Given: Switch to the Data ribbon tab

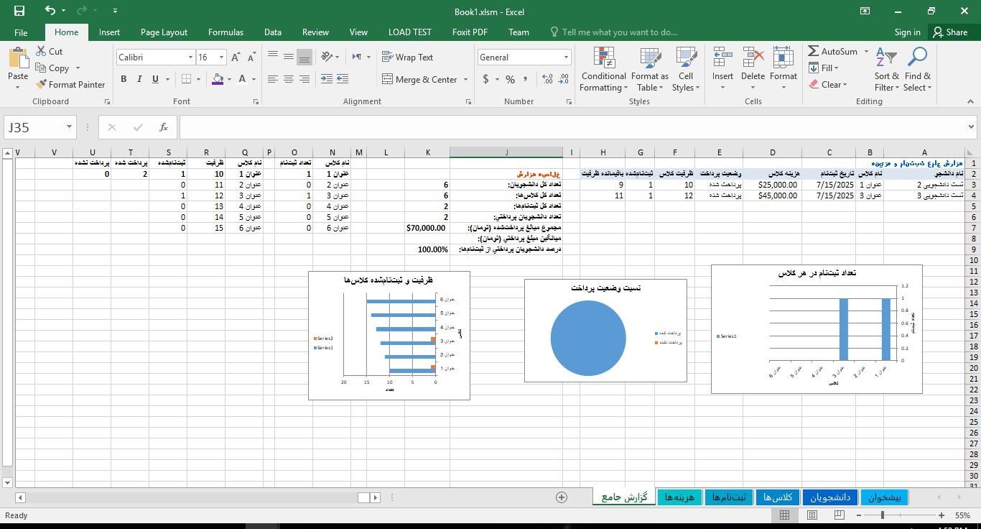Looking at the screenshot, I should pyautogui.click(x=272, y=32).
